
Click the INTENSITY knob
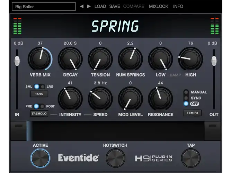(x=70, y=99)
